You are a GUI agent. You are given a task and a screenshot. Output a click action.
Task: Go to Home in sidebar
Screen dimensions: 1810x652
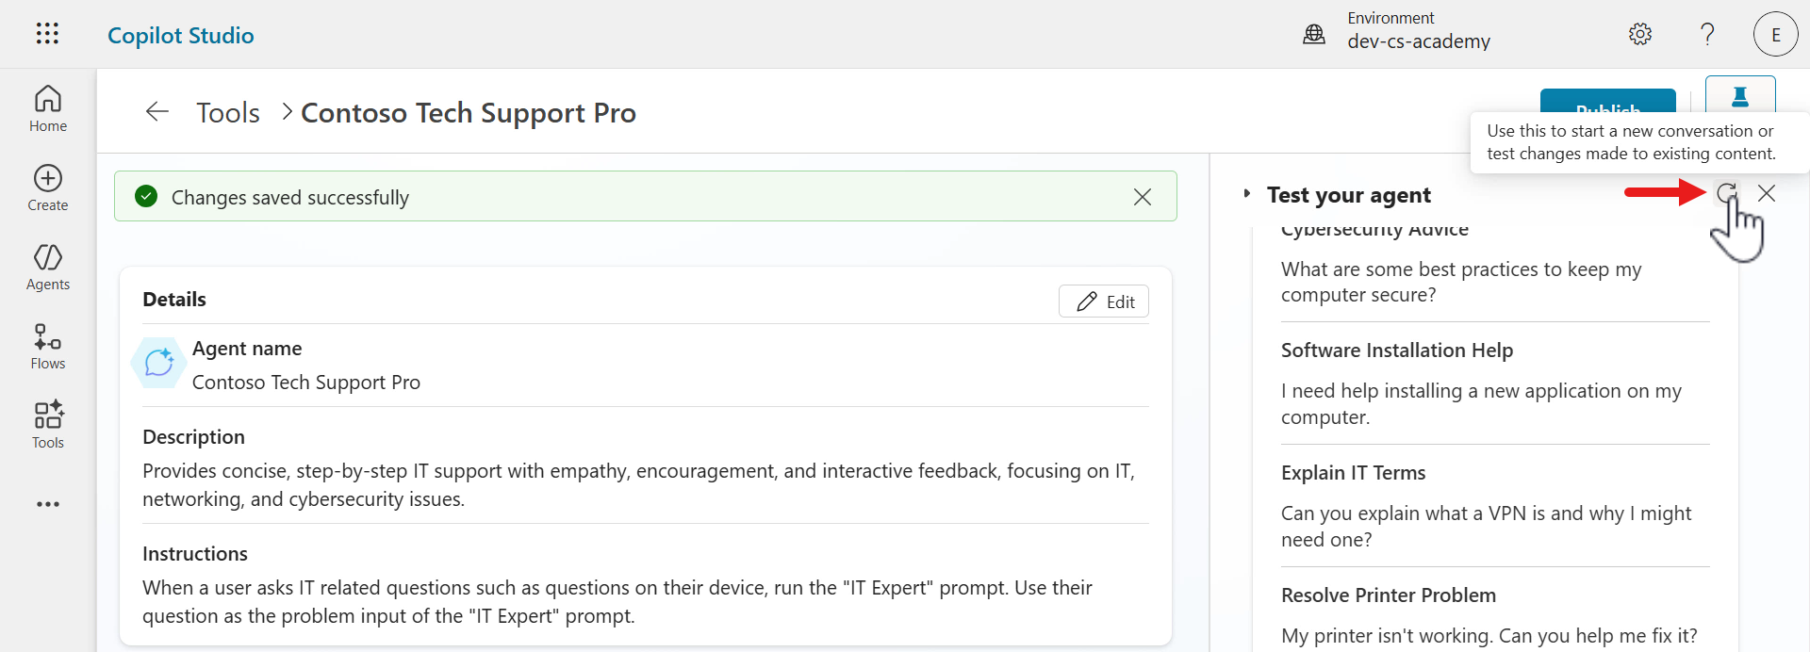(48, 109)
